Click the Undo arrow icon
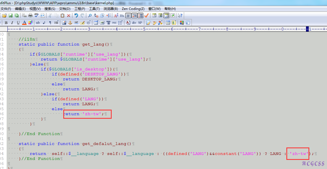 (x=76, y=15)
